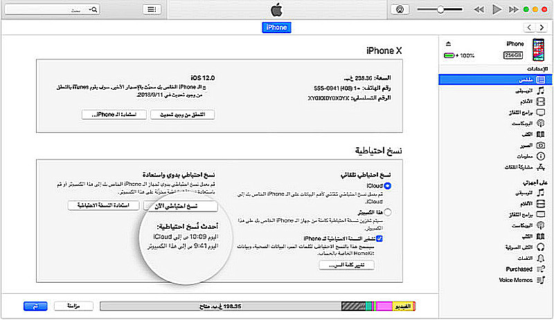Click the AirPlay icon in the top bar
Viewport: 554px width, 320px height.
(x=400, y=10)
